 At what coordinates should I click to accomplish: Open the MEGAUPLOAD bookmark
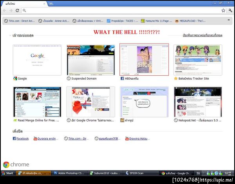click(x=190, y=21)
